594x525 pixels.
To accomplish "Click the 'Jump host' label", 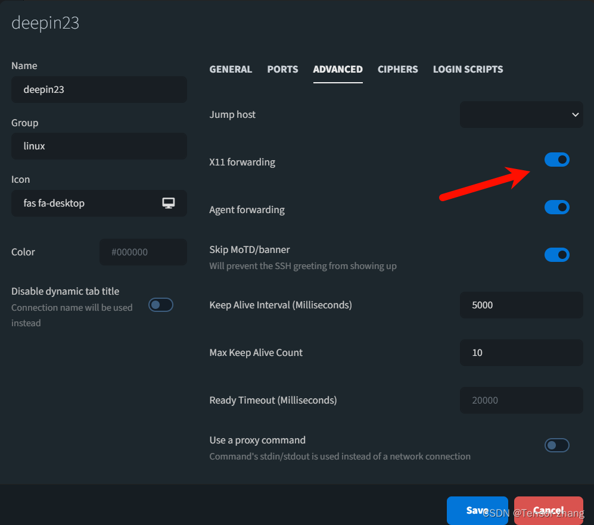I will [x=232, y=114].
